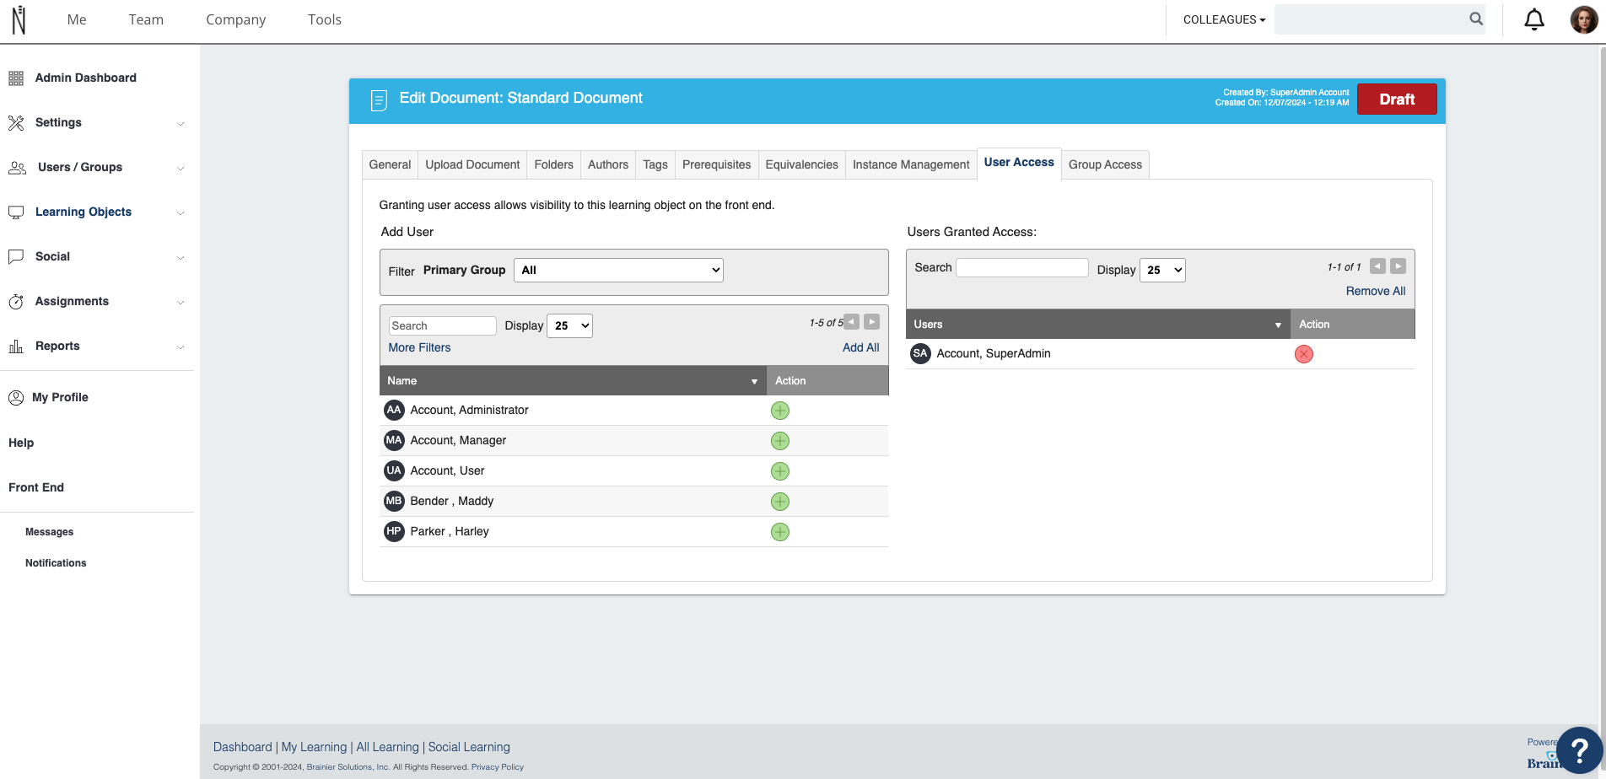Open the Display count dropdown under Add User

(570, 325)
